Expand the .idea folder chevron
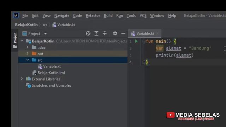 tap(28, 47)
